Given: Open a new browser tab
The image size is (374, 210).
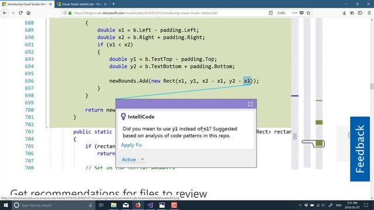Looking at the screenshot, I should pyautogui.click(x=113, y=4).
